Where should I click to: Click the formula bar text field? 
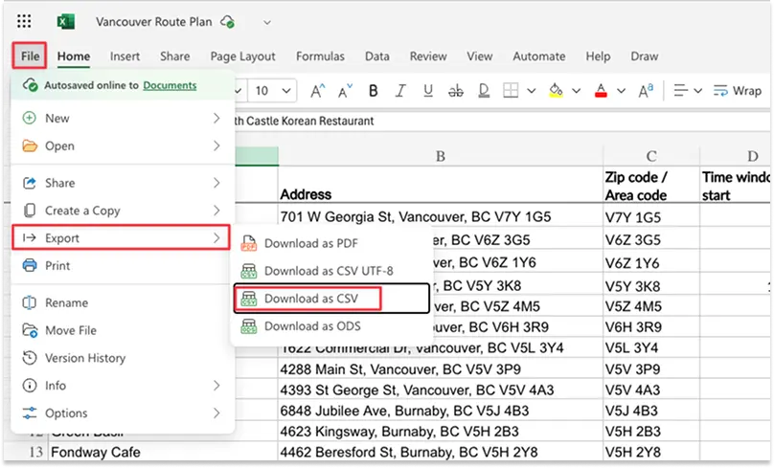(501, 121)
